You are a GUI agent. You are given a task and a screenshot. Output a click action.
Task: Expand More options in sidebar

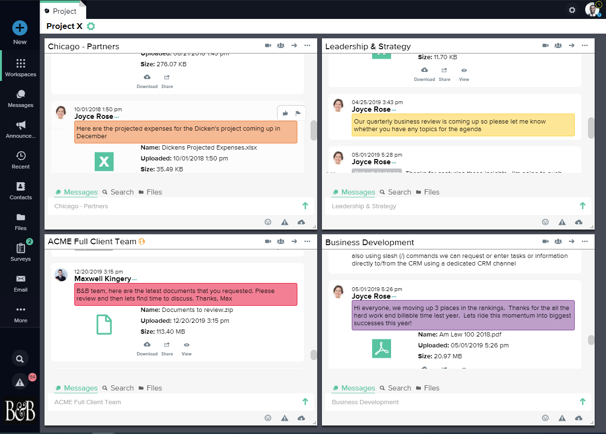20,314
